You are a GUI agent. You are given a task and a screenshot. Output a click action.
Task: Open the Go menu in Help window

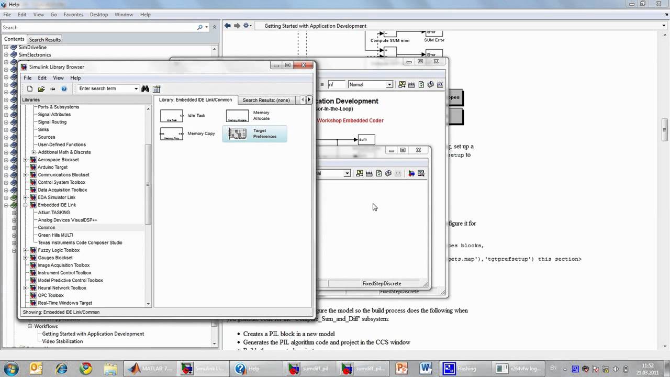click(x=53, y=15)
